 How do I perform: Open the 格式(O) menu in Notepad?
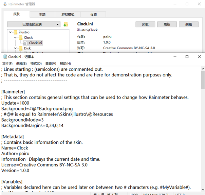pos(36,64)
